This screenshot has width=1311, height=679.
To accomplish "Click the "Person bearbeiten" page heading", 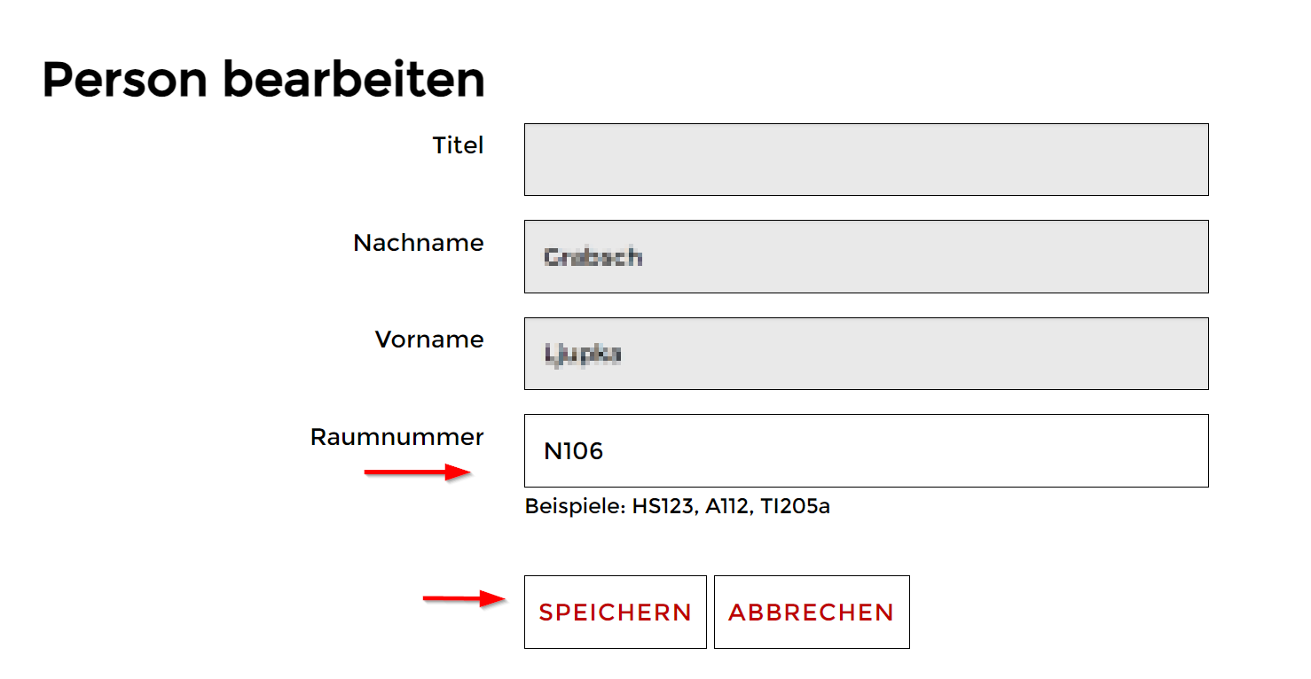I will point(263,80).
